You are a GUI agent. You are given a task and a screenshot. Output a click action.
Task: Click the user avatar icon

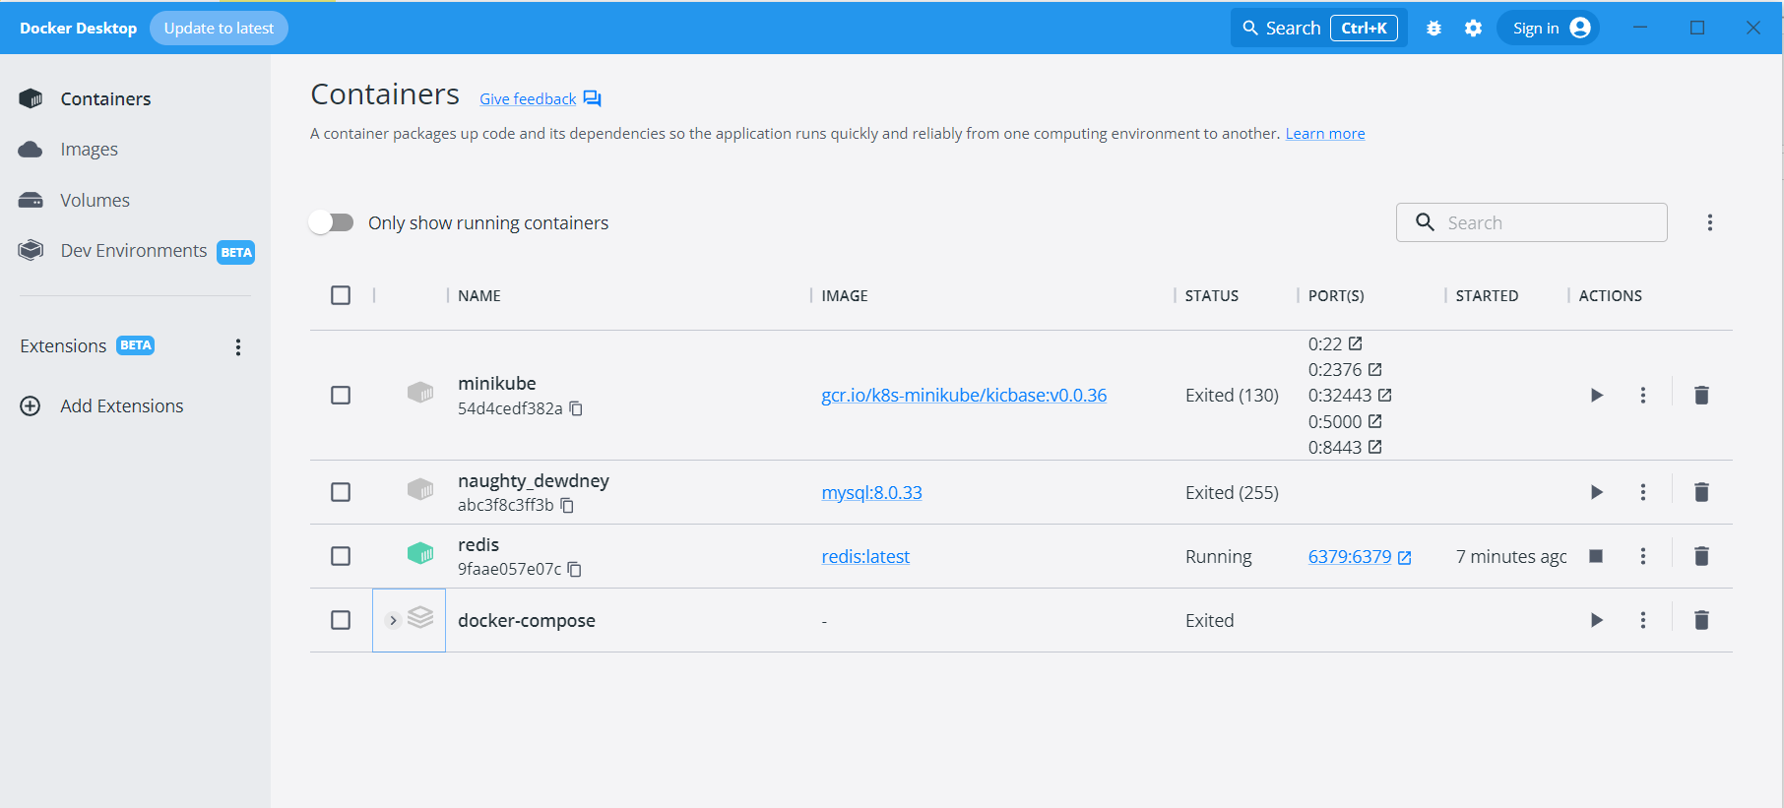tap(1580, 28)
